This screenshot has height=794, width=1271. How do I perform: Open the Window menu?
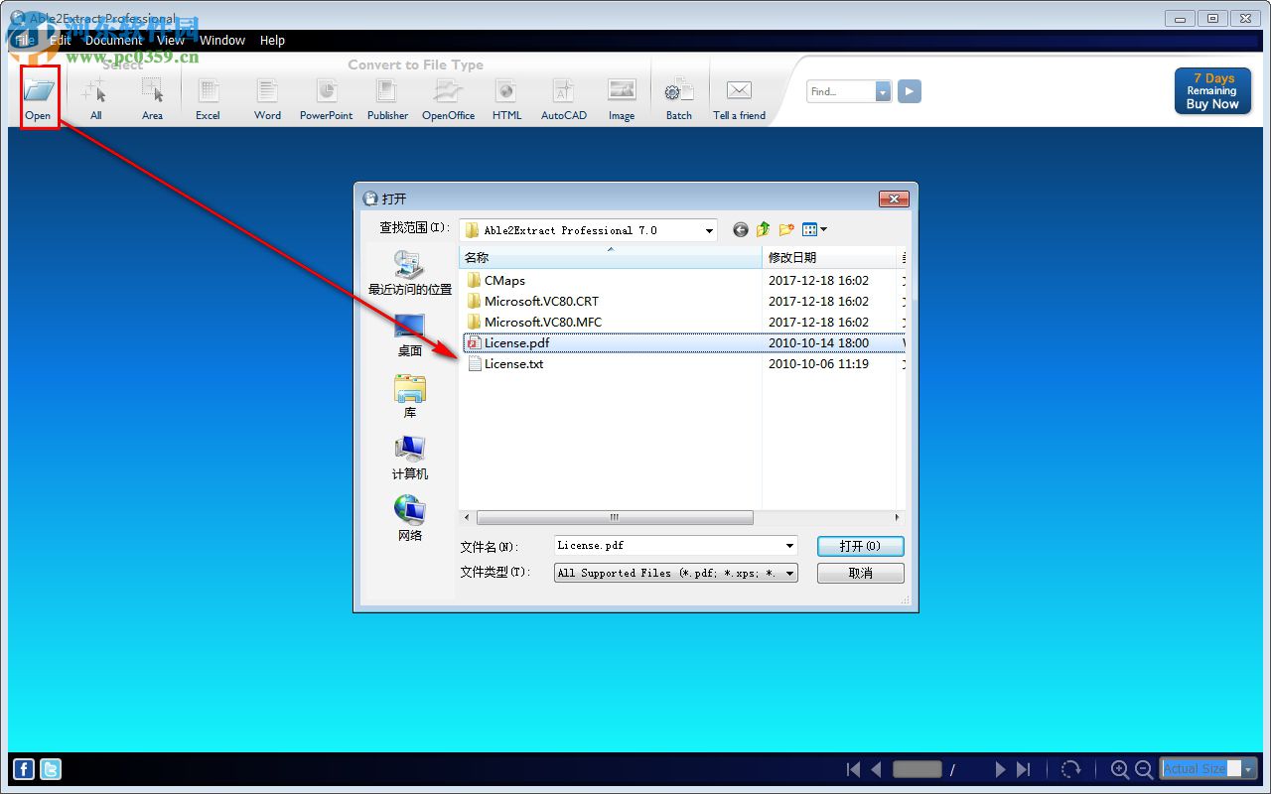pos(222,41)
